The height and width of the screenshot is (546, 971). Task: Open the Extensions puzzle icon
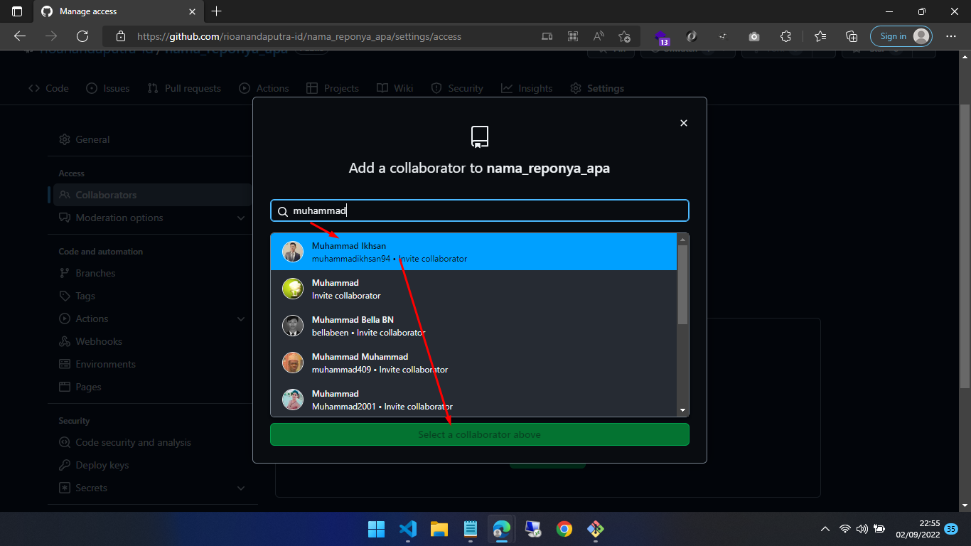point(785,36)
